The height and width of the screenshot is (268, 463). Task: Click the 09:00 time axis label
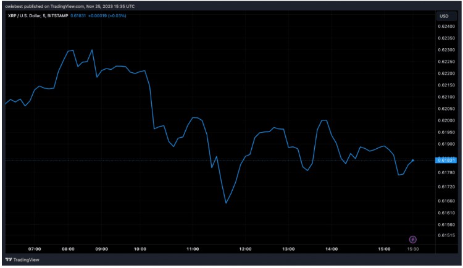point(102,249)
